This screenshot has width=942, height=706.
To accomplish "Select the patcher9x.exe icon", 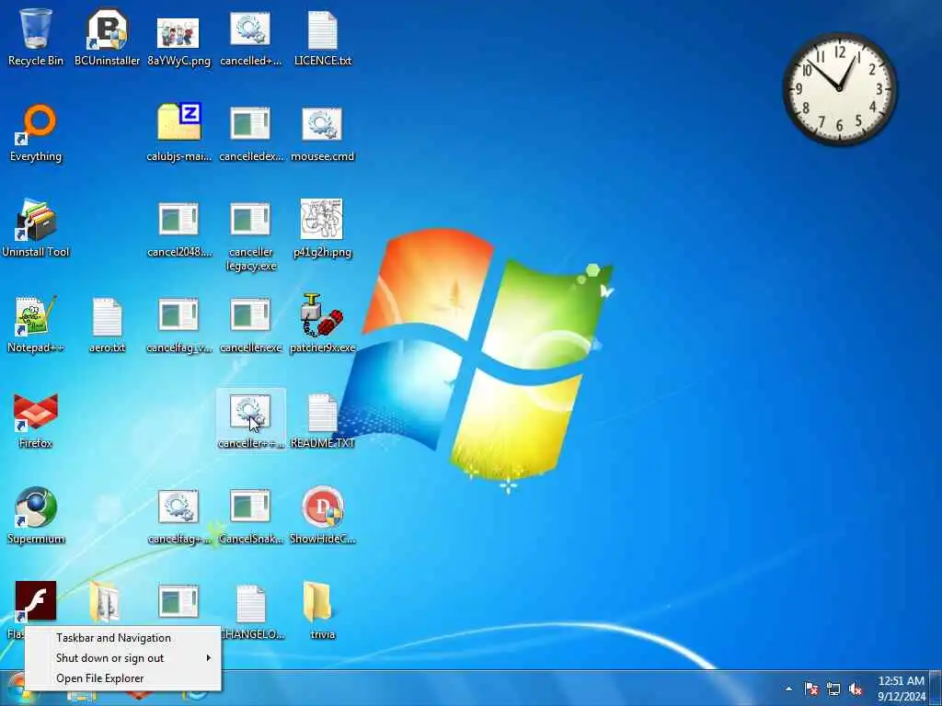I will pos(323,325).
